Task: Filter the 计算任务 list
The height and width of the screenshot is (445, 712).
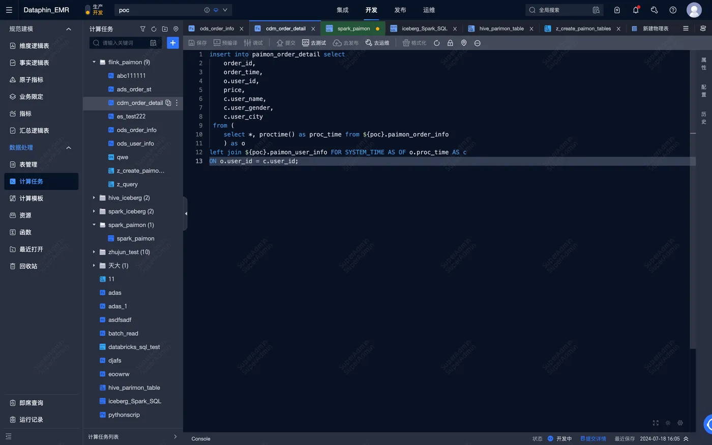Action: [142, 29]
